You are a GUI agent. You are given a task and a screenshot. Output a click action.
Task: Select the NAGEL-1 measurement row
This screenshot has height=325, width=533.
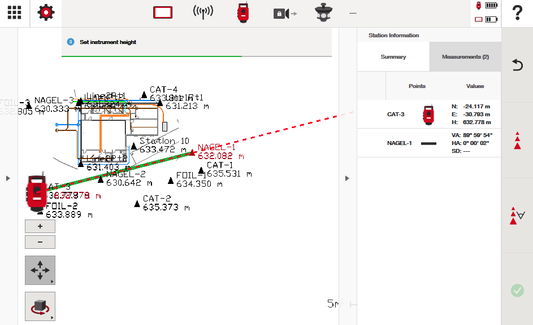[x=429, y=143]
